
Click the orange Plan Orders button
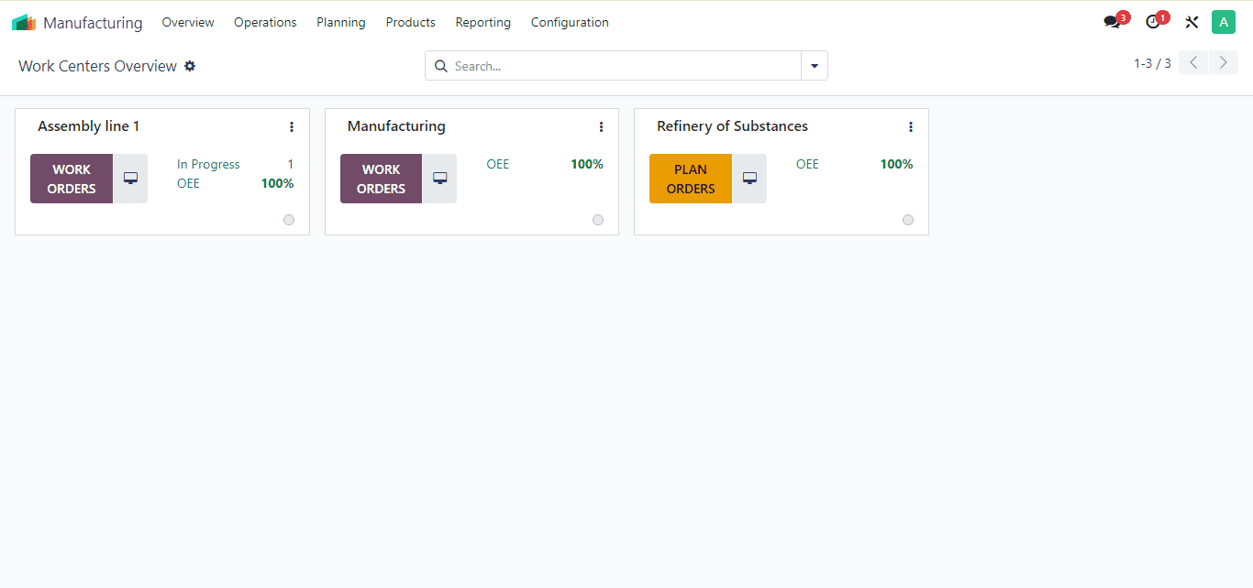click(x=691, y=179)
